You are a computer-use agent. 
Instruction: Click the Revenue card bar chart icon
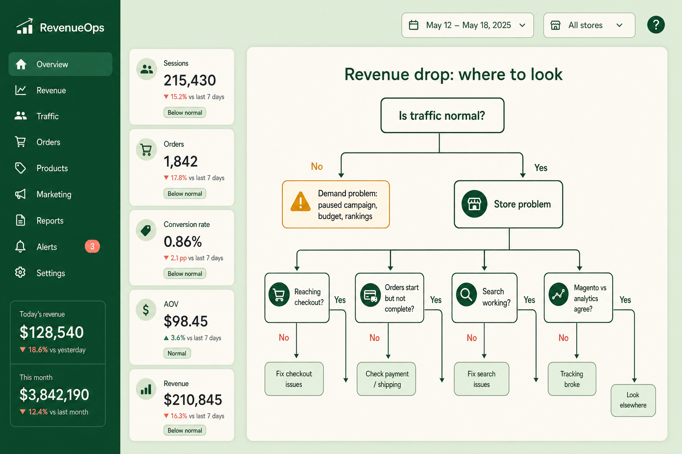(x=146, y=389)
